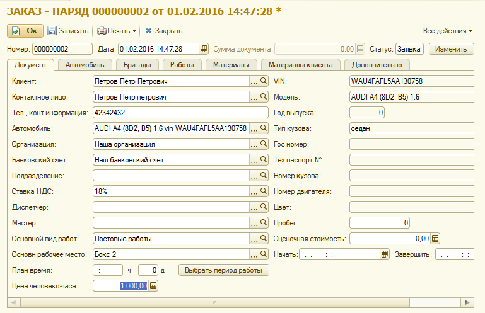Viewport: 485px width, 313px height.
Task: Open lookup magnifier for Автомобиль field
Action: [264, 128]
